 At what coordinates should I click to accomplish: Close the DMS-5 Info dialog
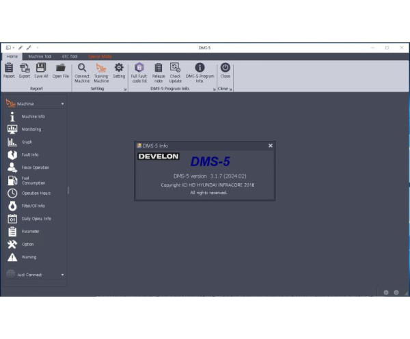click(x=271, y=146)
